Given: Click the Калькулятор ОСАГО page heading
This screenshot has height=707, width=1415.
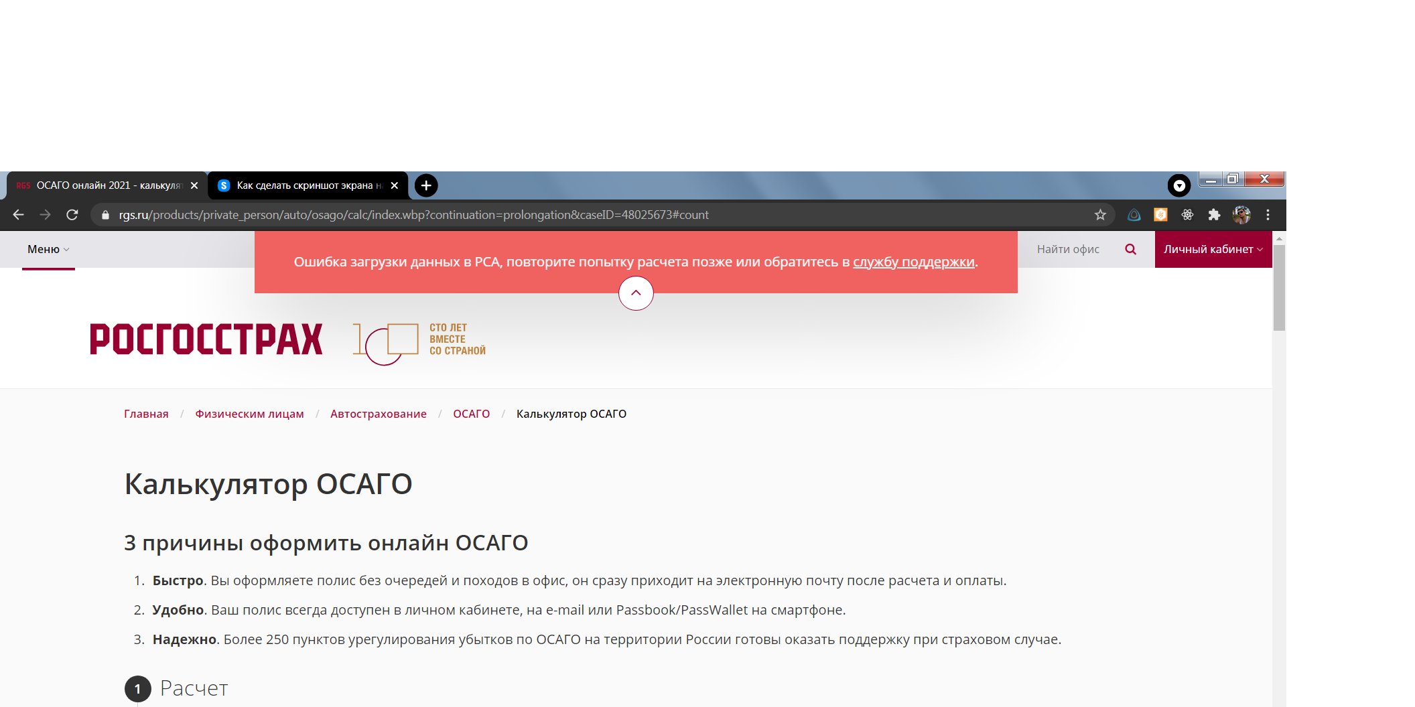Looking at the screenshot, I should click(x=268, y=484).
